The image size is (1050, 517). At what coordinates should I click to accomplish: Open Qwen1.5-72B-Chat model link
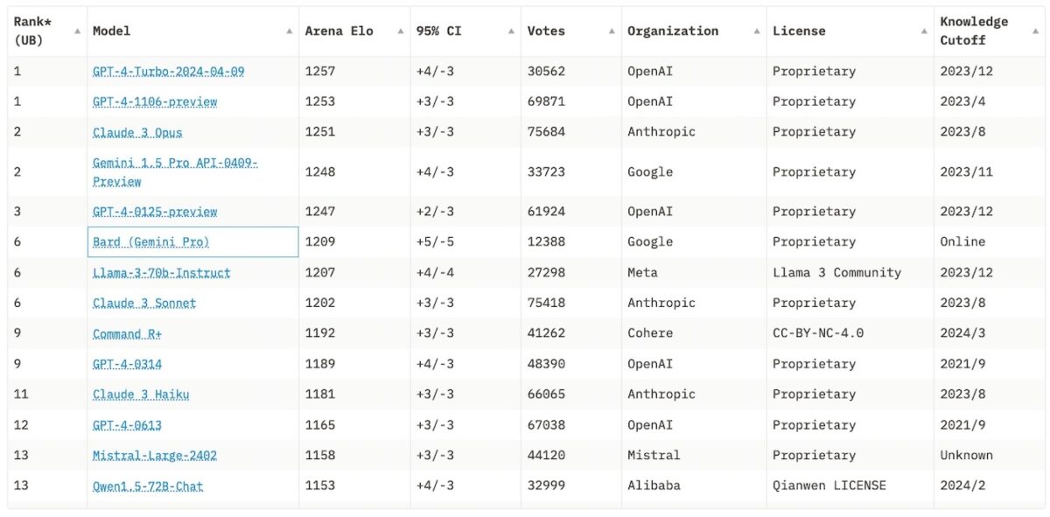point(148,486)
